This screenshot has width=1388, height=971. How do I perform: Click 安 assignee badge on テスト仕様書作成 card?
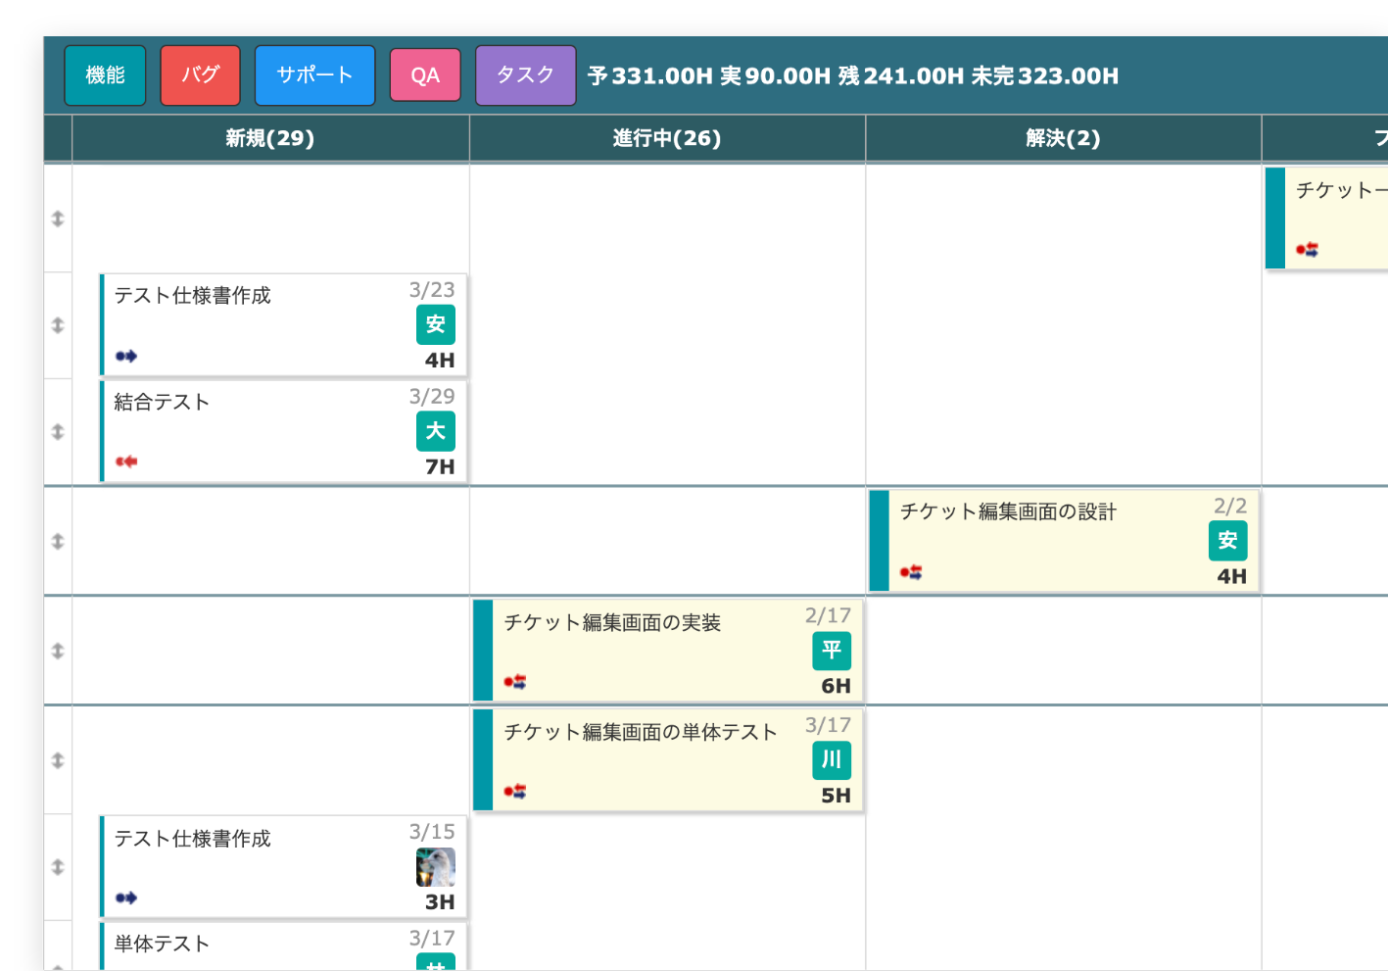(436, 324)
